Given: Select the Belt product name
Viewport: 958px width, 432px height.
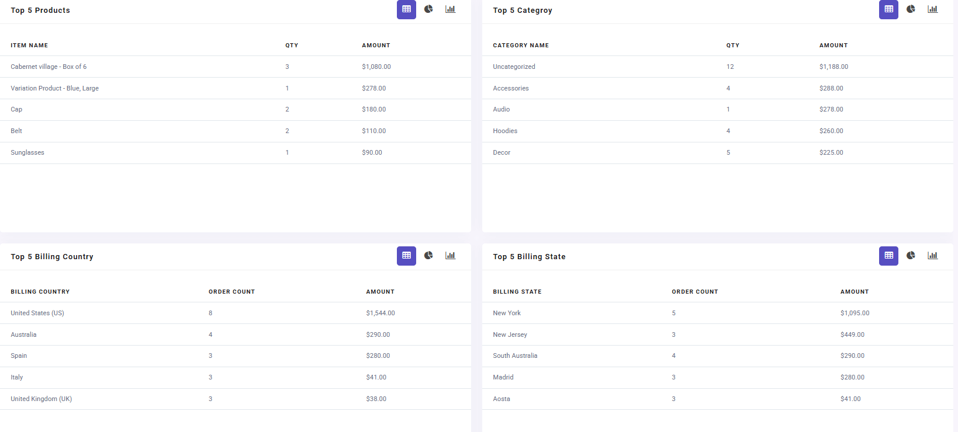Looking at the screenshot, I should 16,131.
